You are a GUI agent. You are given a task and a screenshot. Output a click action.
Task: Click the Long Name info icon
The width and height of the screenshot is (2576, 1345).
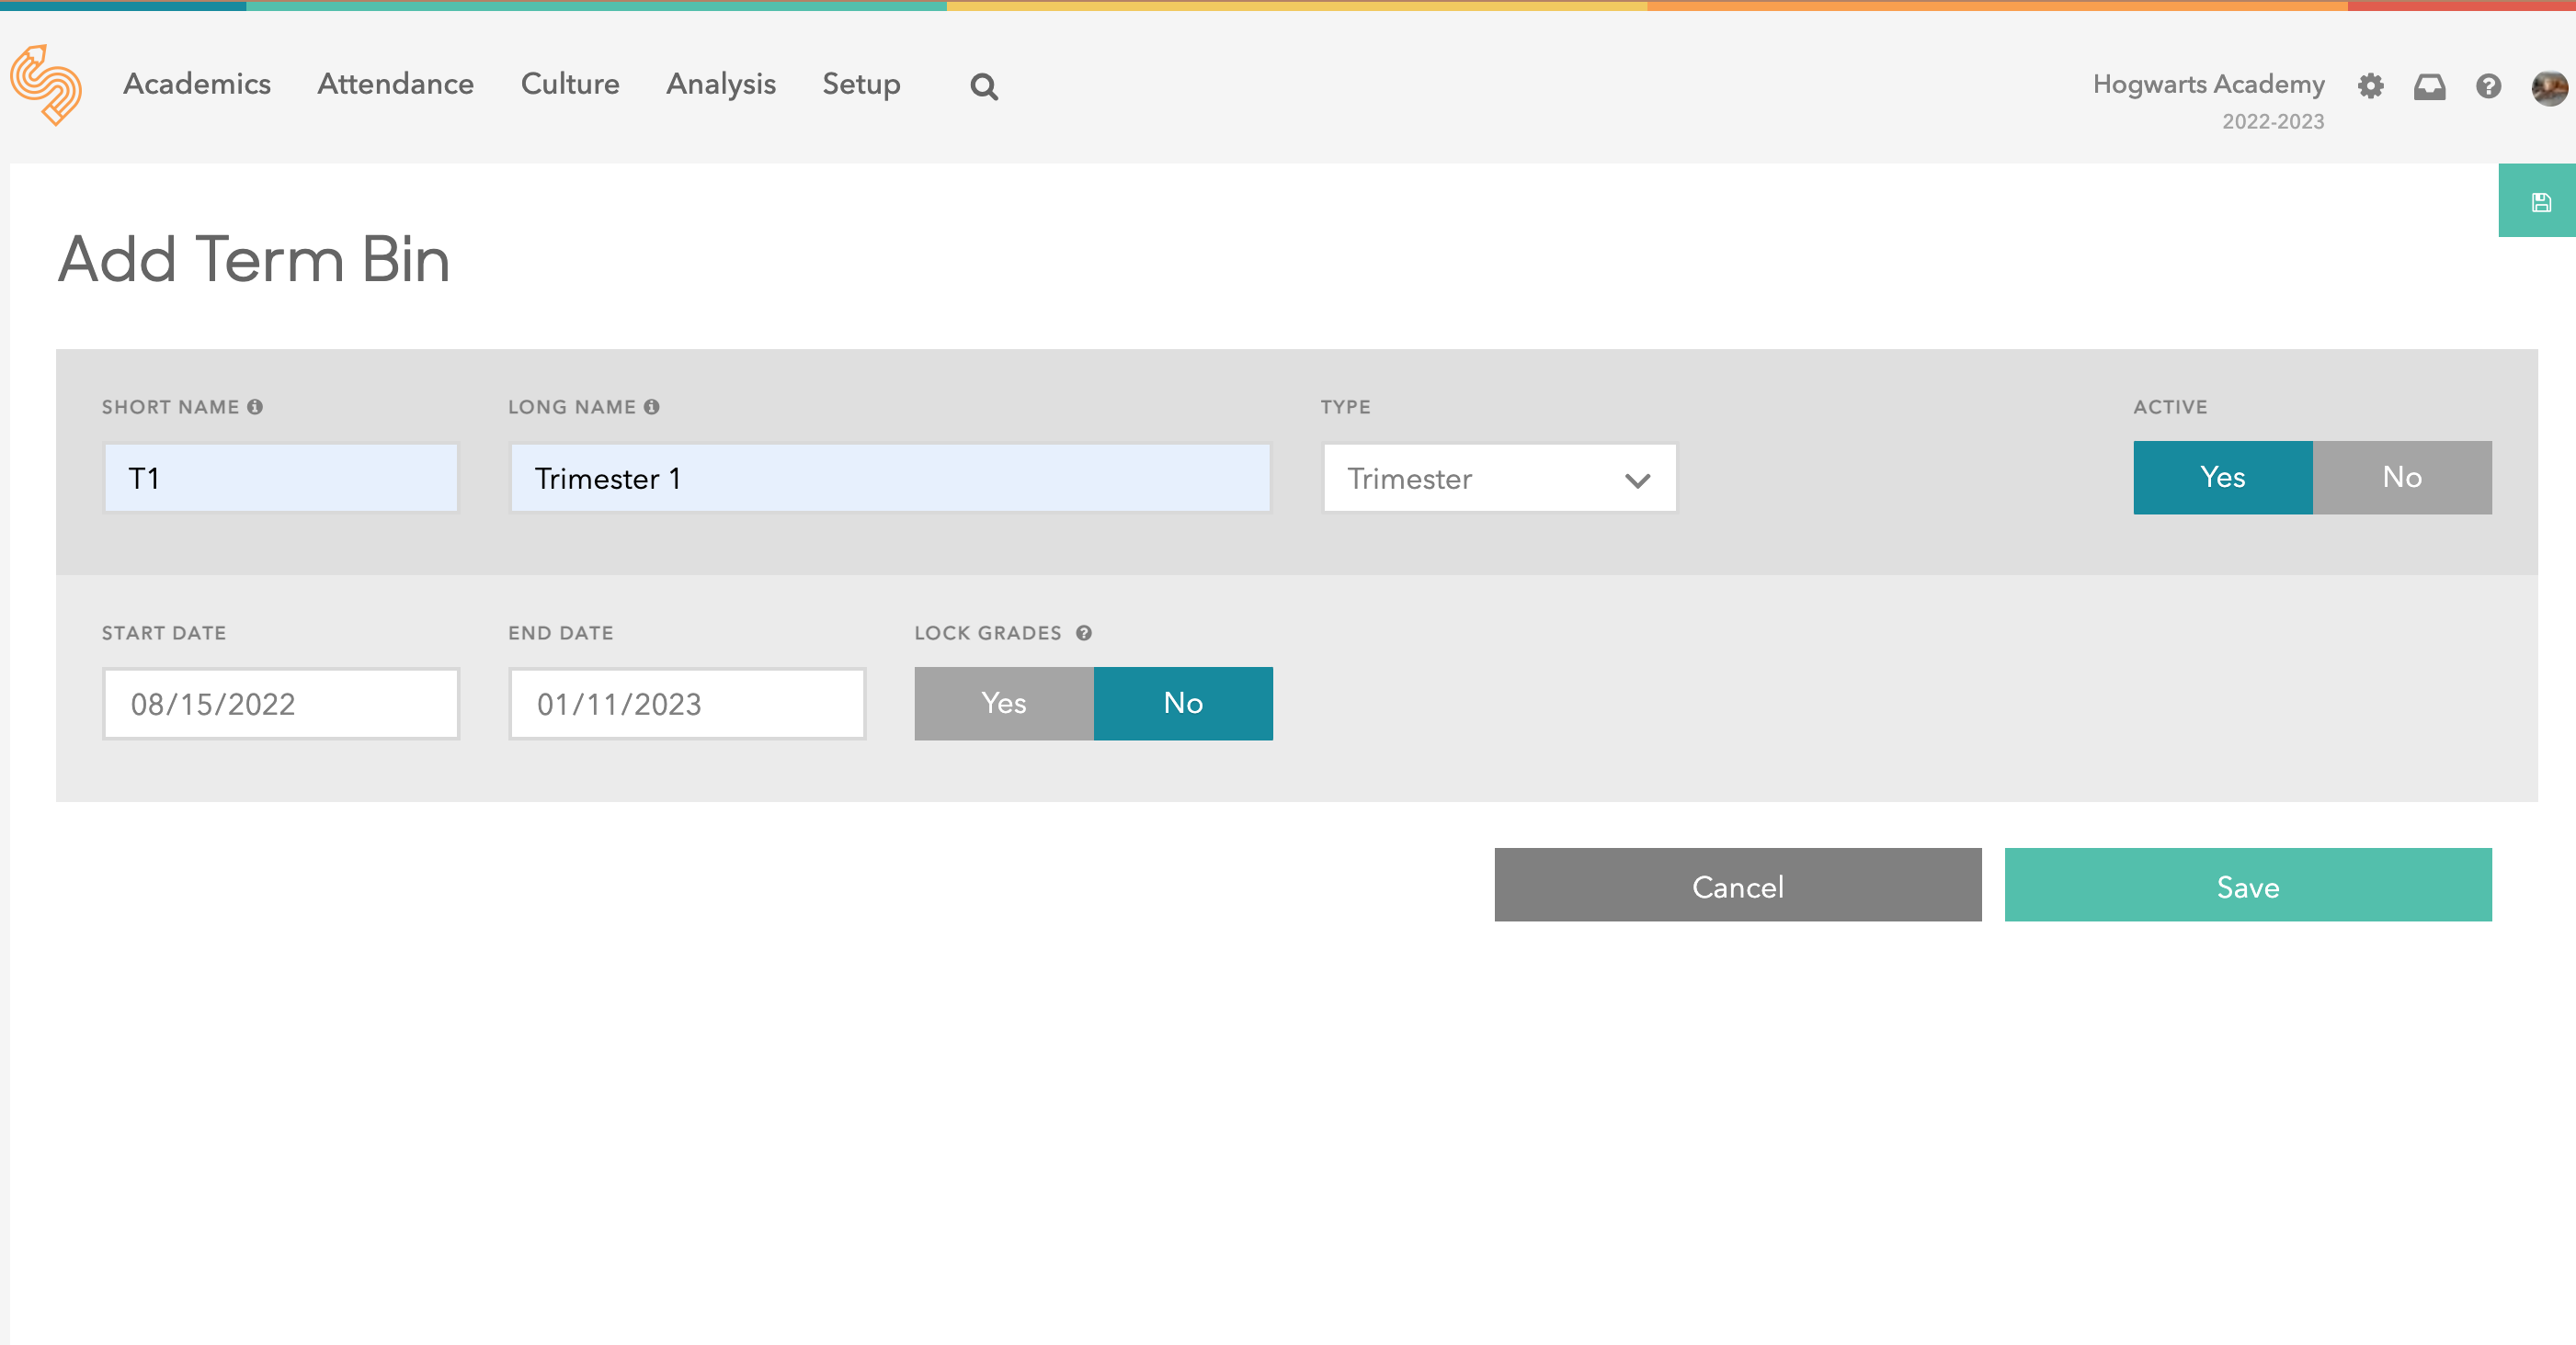[652, 407]
